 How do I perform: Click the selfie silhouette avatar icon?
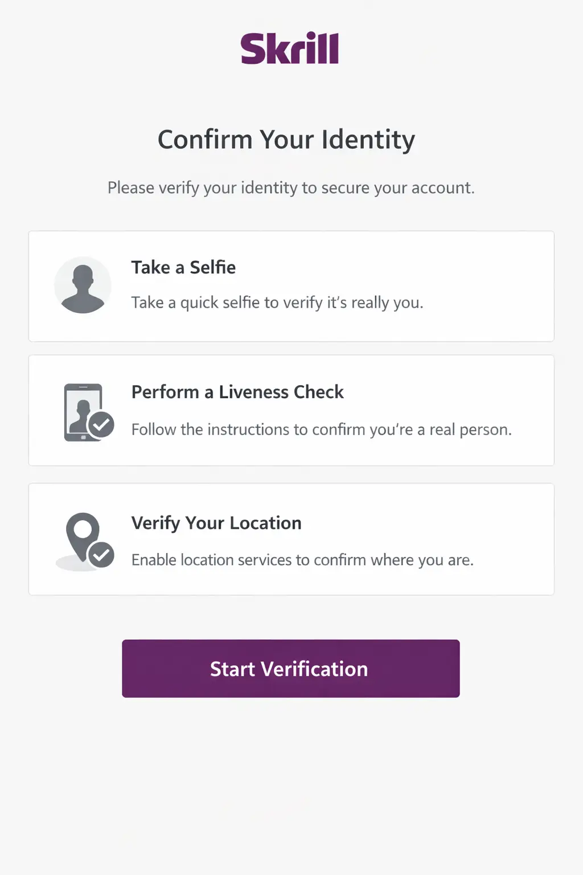point(83,285)
